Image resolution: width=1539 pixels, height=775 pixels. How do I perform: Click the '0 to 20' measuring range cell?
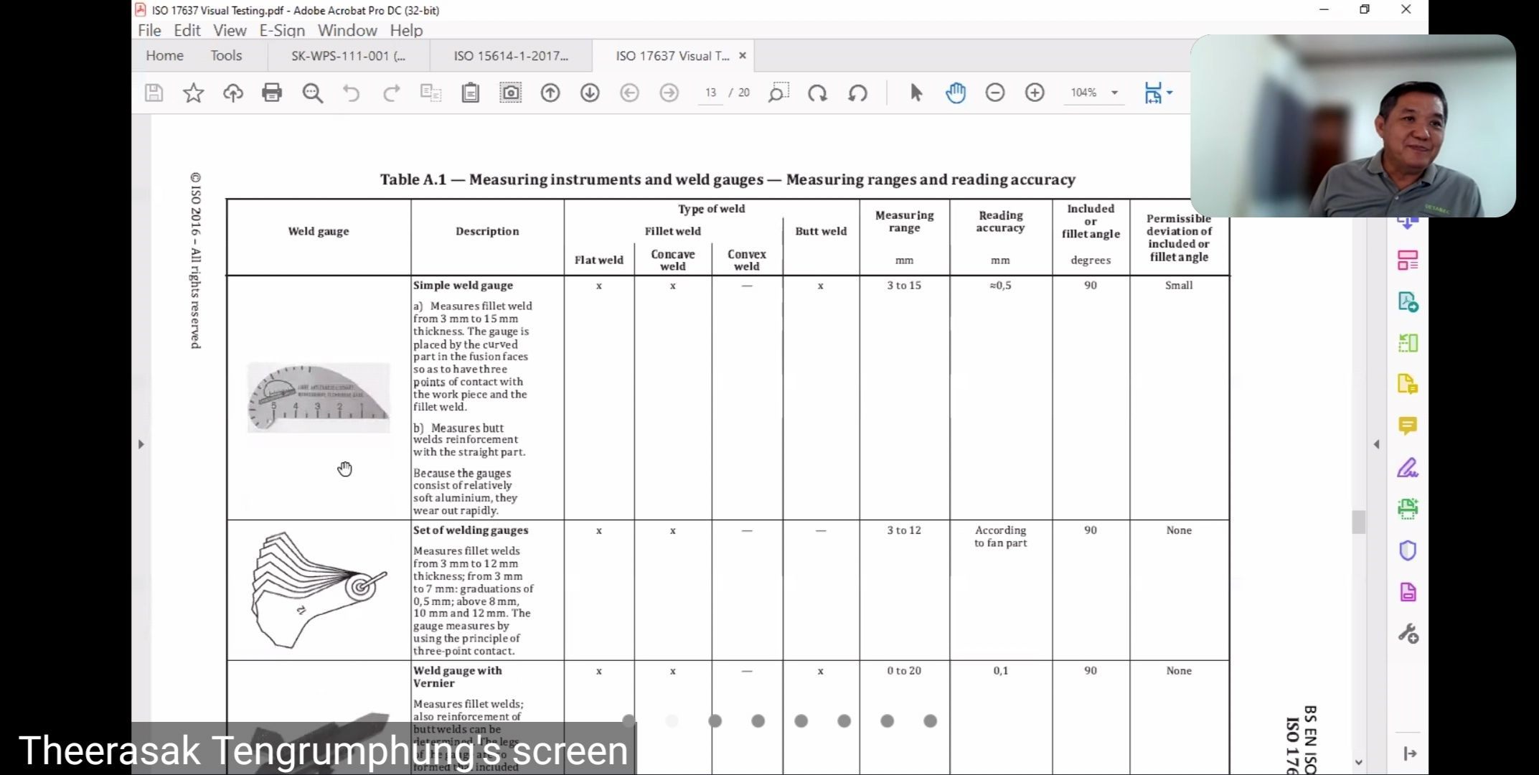click(x=904, y=670)
